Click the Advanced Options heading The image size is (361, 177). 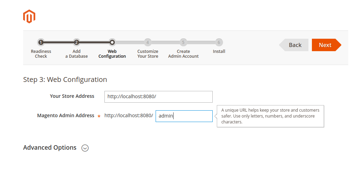[50, 147]
